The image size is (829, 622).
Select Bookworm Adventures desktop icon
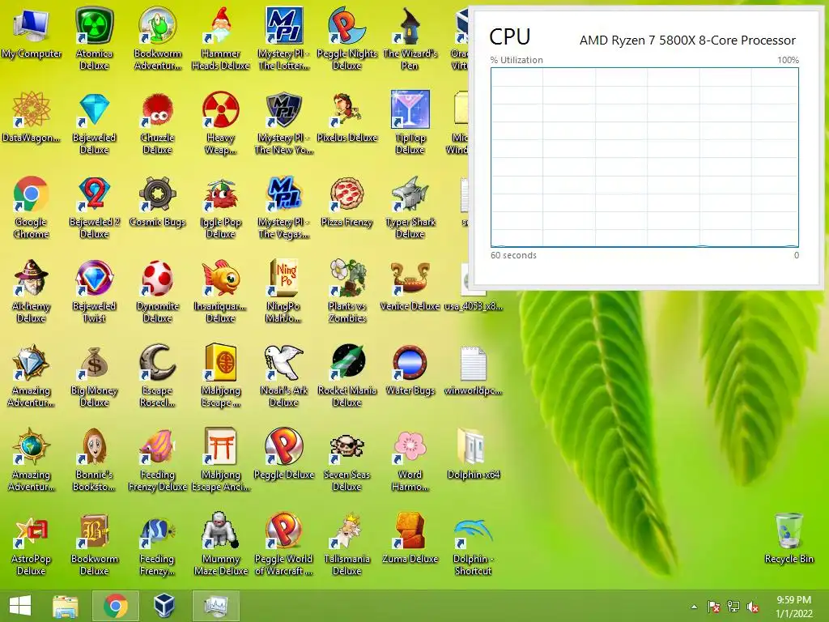point(158,25)
